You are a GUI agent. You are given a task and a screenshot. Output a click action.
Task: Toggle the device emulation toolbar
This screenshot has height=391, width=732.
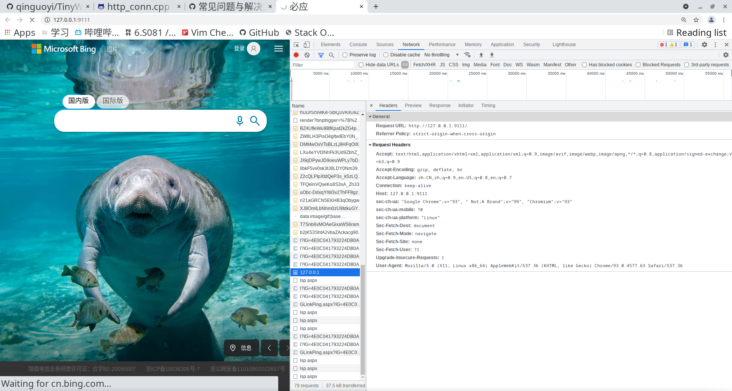[306, 45]
